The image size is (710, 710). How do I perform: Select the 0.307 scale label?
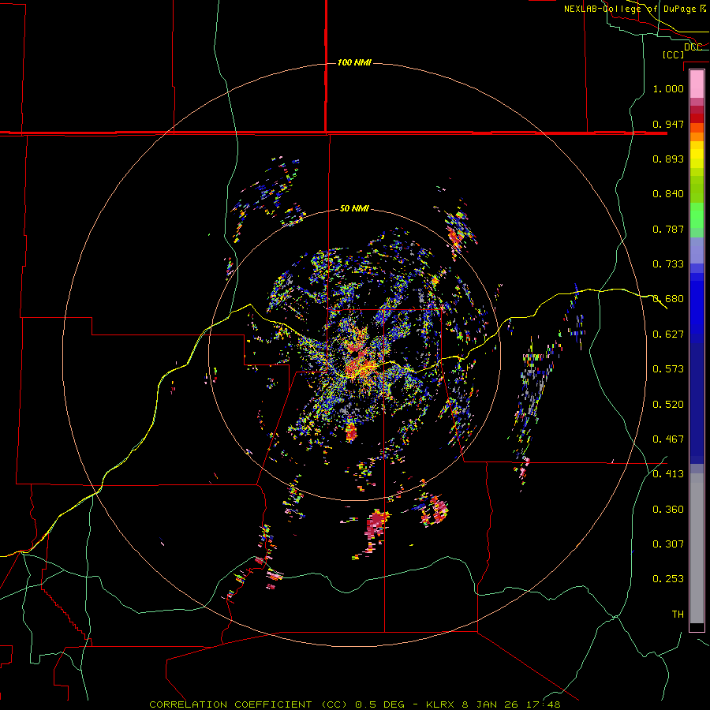668,544
